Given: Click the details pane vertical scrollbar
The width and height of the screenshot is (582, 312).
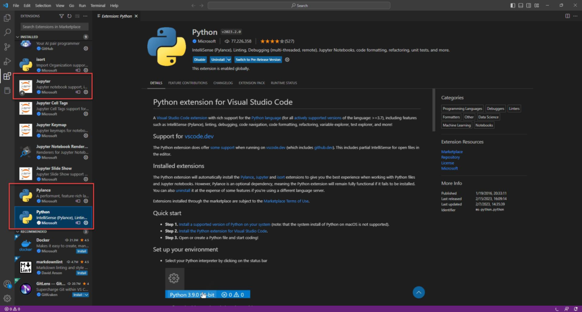Looking at the screenshot, I should [x=434, y=111].
